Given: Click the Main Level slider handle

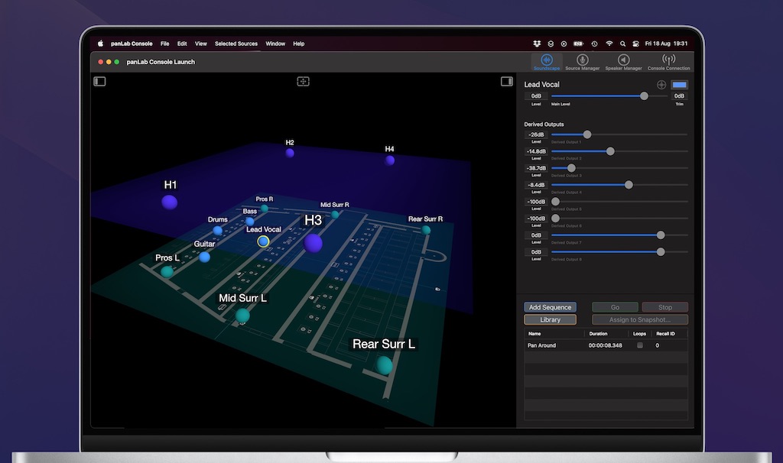Looking at the screenshot, I should click(x=644, y=96).
